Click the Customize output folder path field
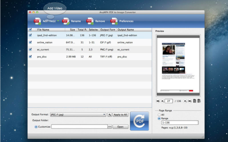The height and width of the screenshot is (142, 228). pyautogui.click(x=79, y=126)
